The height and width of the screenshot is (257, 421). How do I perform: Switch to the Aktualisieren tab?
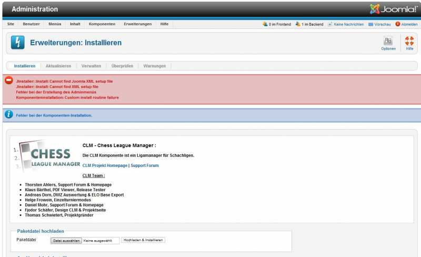pyautogui.click(x=58, y=66)
